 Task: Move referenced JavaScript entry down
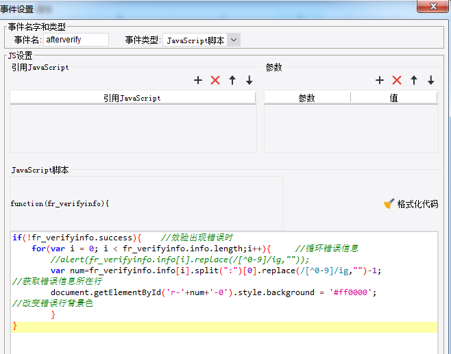pos(249,80)
